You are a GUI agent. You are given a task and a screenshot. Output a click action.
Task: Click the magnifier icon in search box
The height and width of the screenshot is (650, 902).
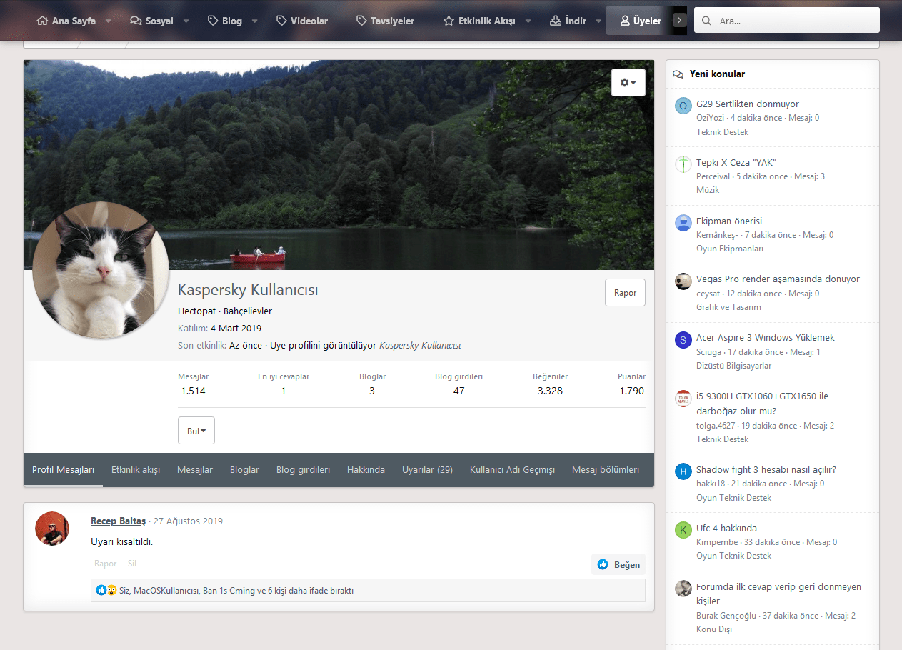[x=707, y=21]
